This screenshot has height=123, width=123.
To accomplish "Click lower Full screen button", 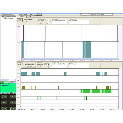I will coord(20,64).
